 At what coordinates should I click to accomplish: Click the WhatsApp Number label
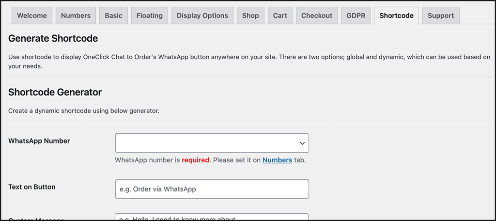(x=39, y=141)
